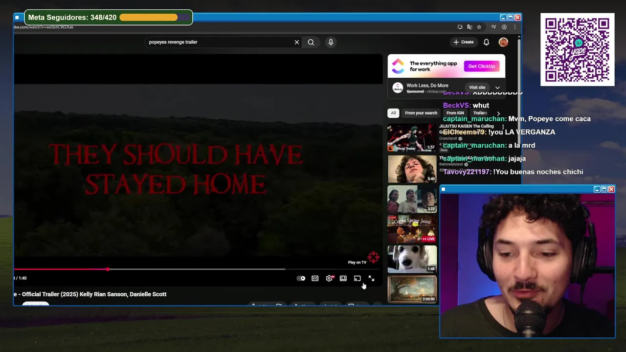The height and width of the screenshot is (352, 626).
Task: Open the browser three-dot menu
Action: [514, 27]
